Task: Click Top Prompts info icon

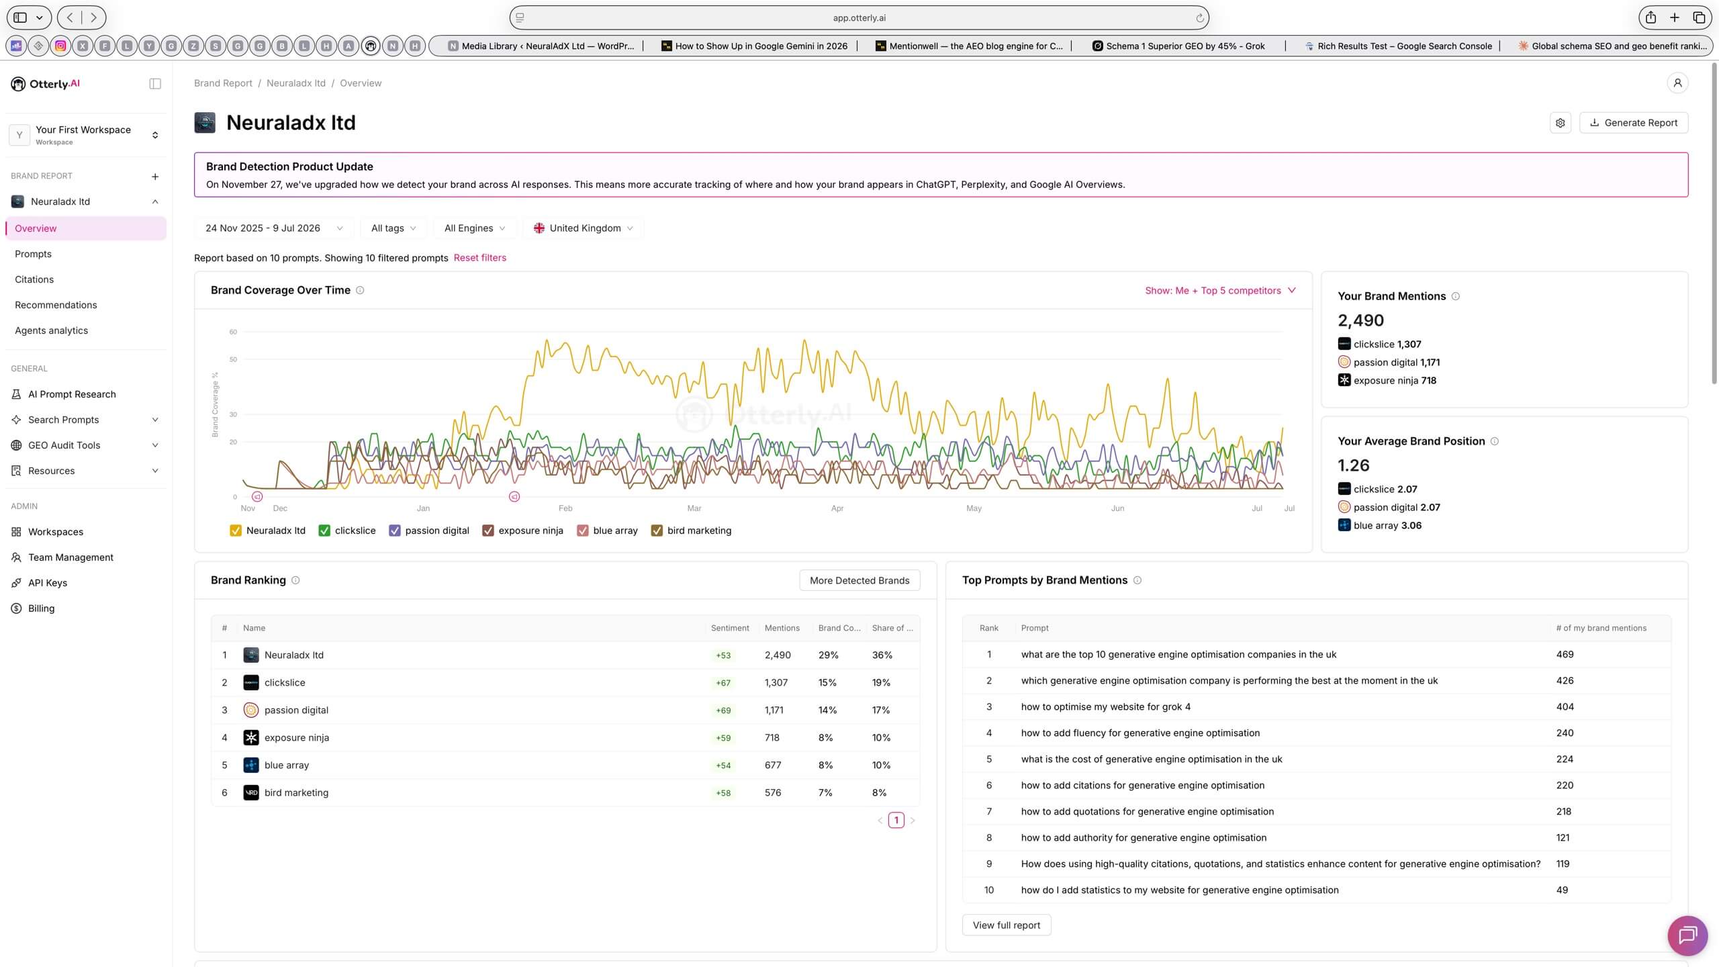Action: coord(1137,580)
